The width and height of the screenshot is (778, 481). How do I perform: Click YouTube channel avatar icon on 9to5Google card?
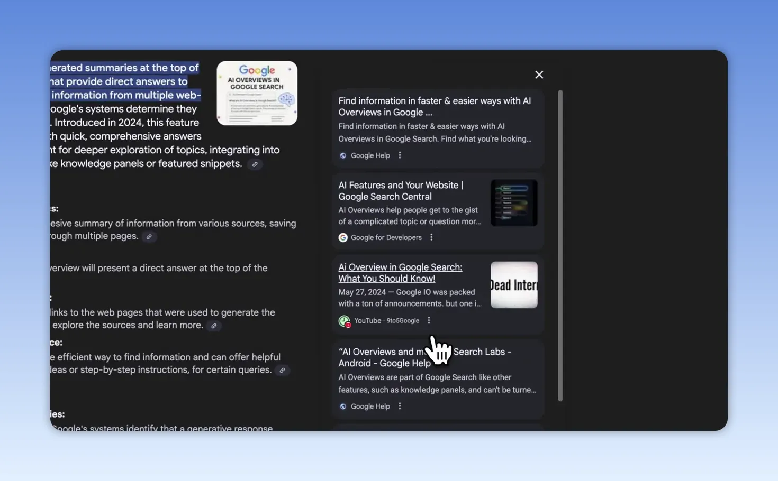click(x=344, y=321)
